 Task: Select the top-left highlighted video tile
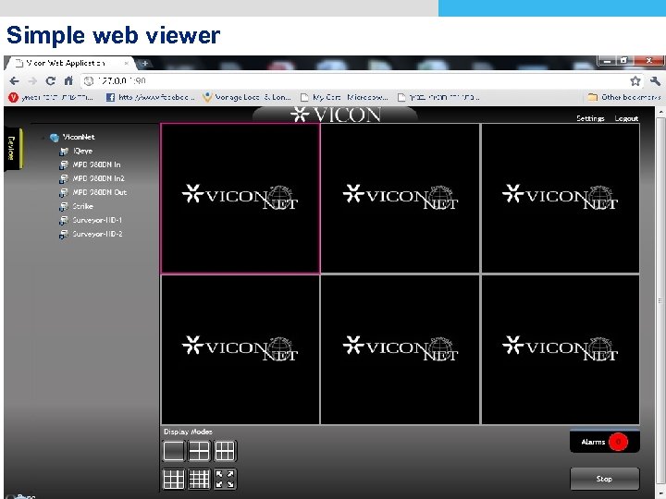point(240,198)
